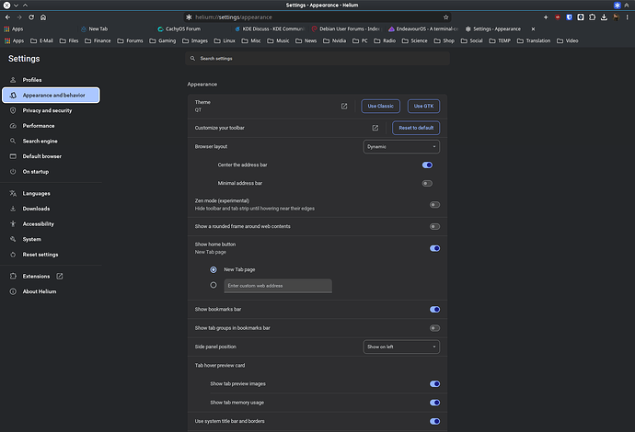Screen dimensions: 635x432
Task: Toggle Use system title bar and borders
Action: point(434,422)
